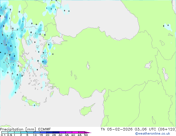Click the Precipitation [mm] legend title
The height and width of the screenshot is (136, 176).
[17, 129]
